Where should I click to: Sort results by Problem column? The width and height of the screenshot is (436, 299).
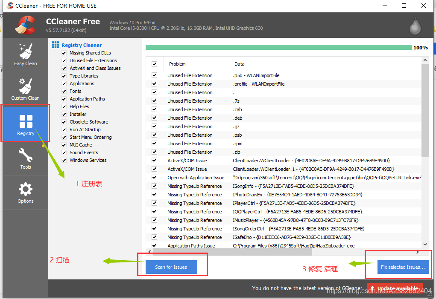click(196, 64)
